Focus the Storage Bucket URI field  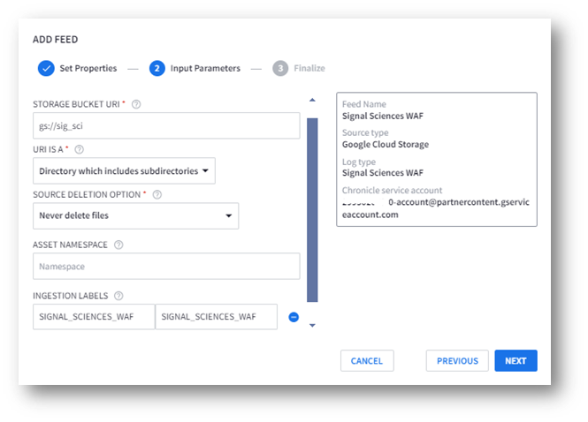[166, 126]
